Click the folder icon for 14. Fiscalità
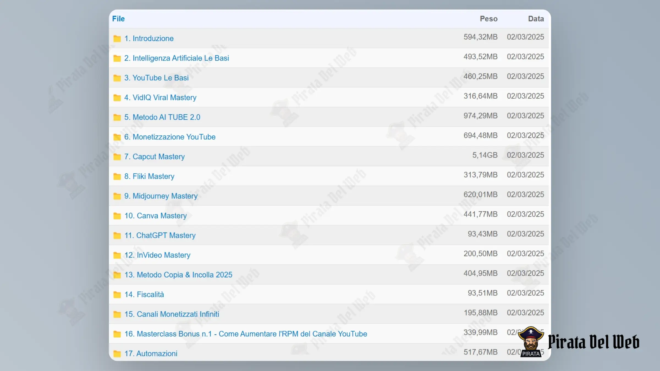This screenshot has height=371, width=660. pyautogui.click(x=117, y=295)
